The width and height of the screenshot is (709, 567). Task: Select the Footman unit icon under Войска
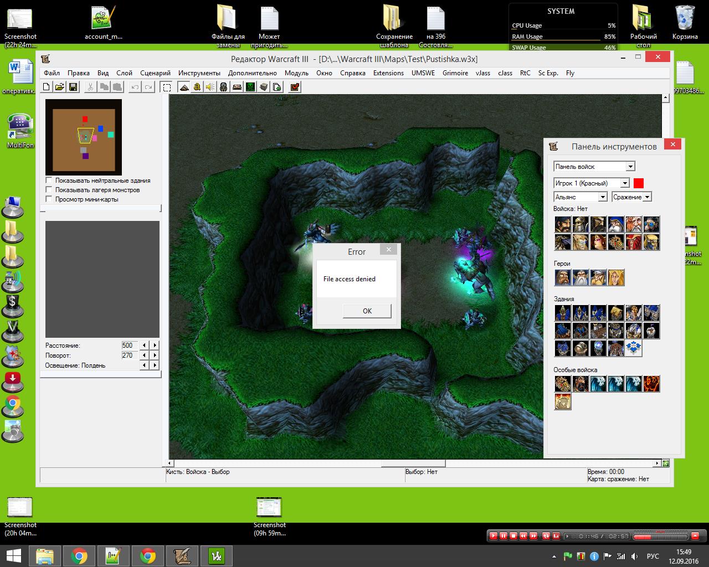coord(580,224)
